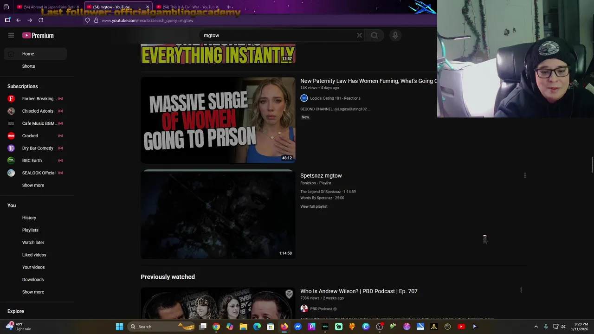Go forward with the browser forward arrow
The height and width of the screenshot is (334, 594).
[x=29, y=20]
